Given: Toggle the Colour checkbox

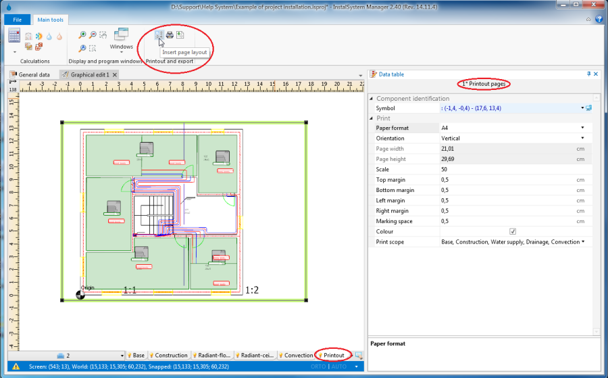Looking at the screenshot, I should click(x=512, y=231).
